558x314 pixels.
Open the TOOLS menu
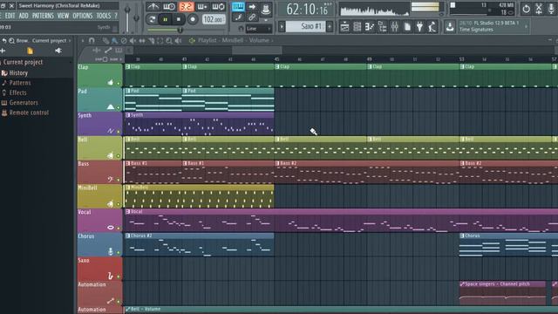104,16
